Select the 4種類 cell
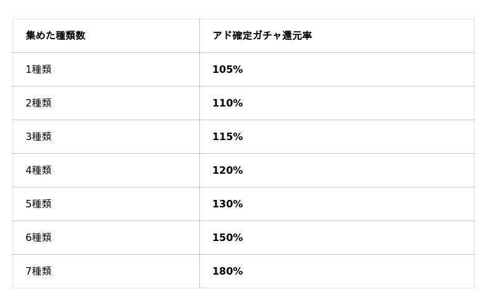498x307 pixels. click(x=39, y=171)
